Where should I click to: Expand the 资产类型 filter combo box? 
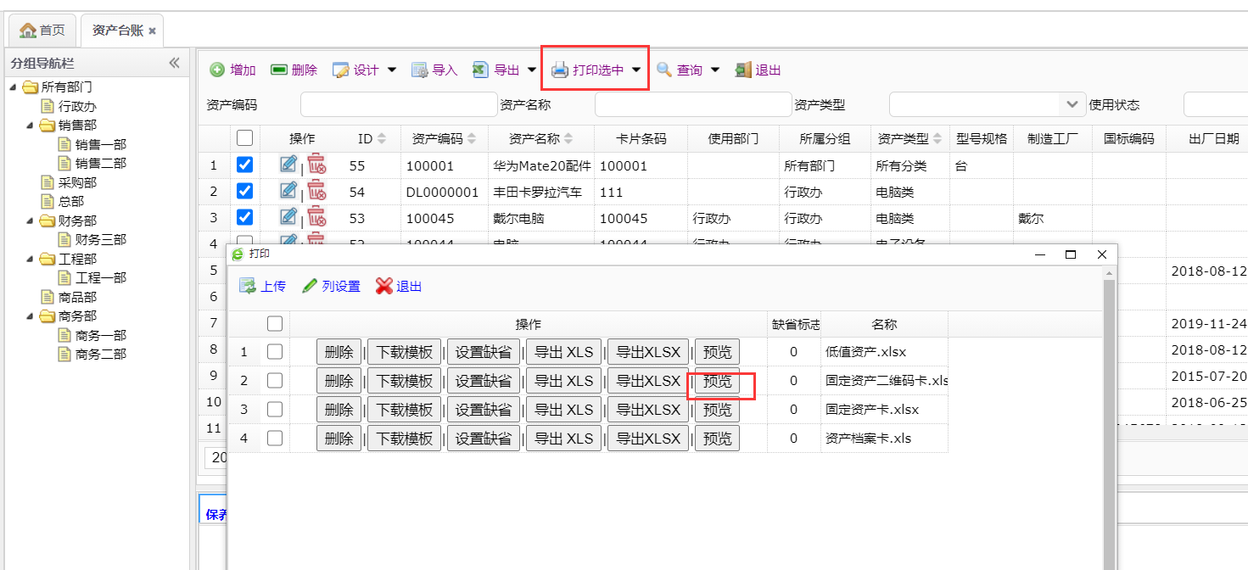click(1070, 104)
